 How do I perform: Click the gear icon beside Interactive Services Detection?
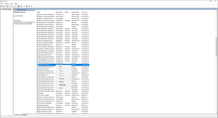coord(37,22)
